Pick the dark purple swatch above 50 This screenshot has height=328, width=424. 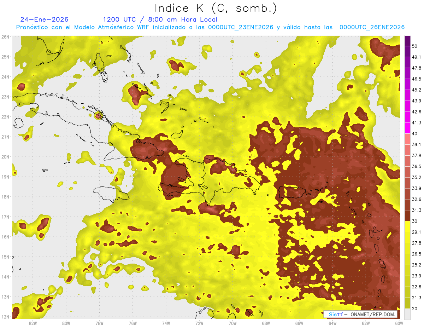coord(407,40)
